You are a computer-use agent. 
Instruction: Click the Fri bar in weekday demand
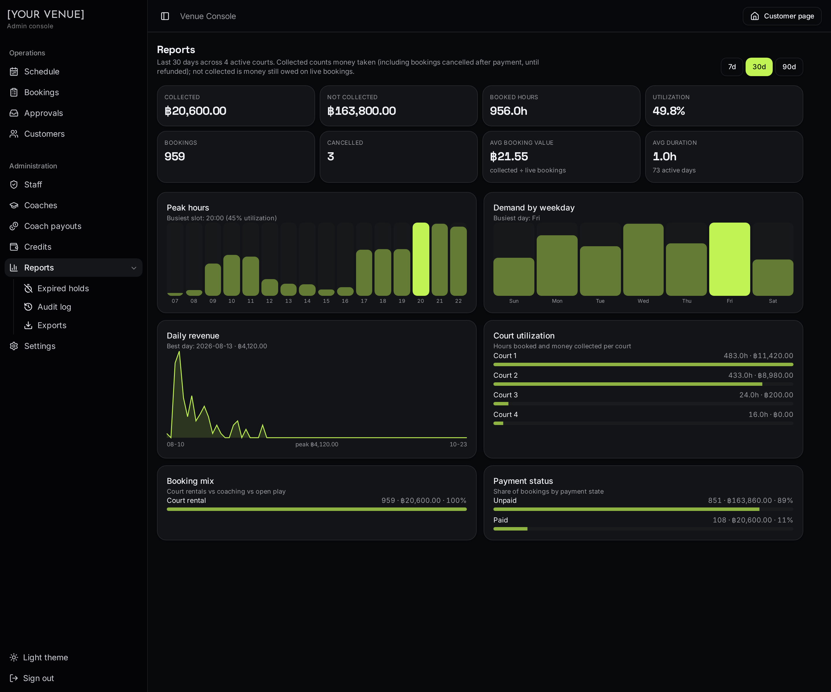click(729, 259)
